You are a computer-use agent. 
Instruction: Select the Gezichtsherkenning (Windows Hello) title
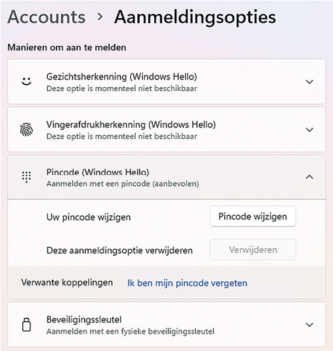pos(122,77)
